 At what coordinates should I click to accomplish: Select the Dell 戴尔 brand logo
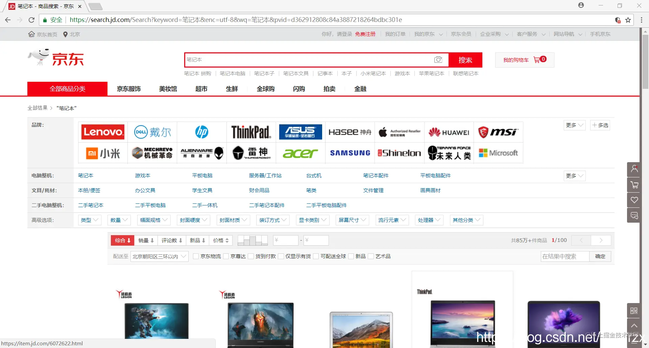(x=152, y=132)
